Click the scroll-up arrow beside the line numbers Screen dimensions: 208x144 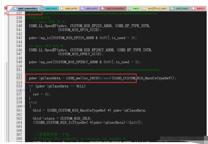5,13
